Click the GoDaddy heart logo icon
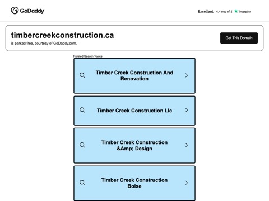Screen dimensions: 269x201 pos(15,11)
